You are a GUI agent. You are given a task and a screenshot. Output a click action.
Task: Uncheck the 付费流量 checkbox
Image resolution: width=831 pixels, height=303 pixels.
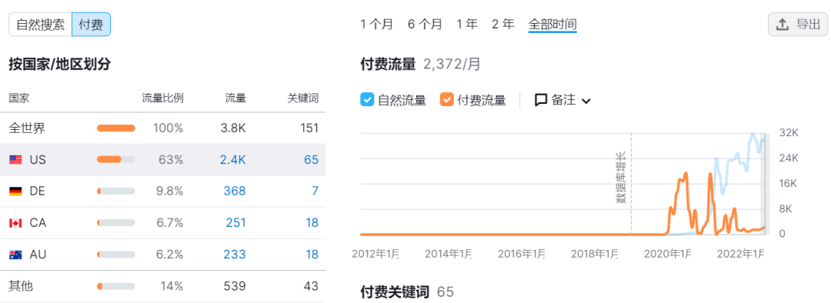pyautogui.click(x=447, y=99)
